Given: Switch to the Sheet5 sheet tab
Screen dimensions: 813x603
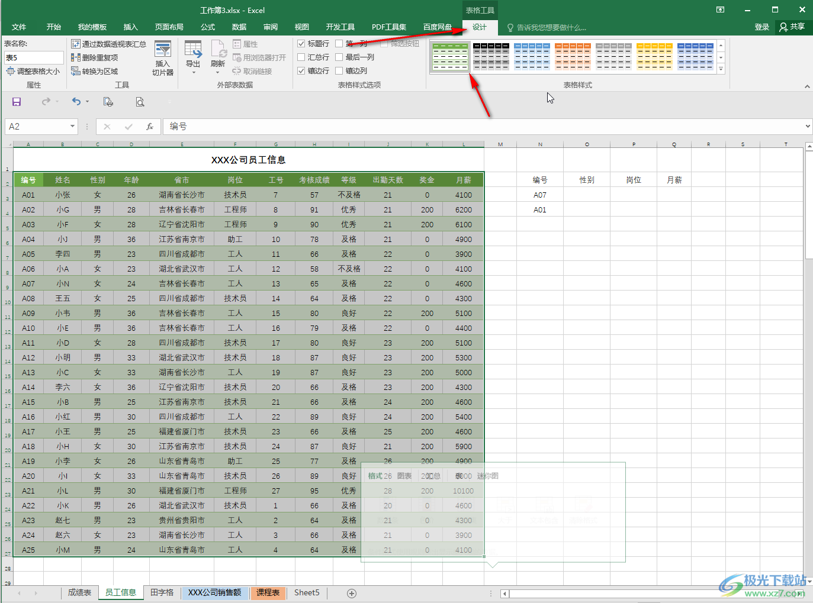Looking at the screenshot, I should pyautogui.click(x=307, y=592).
